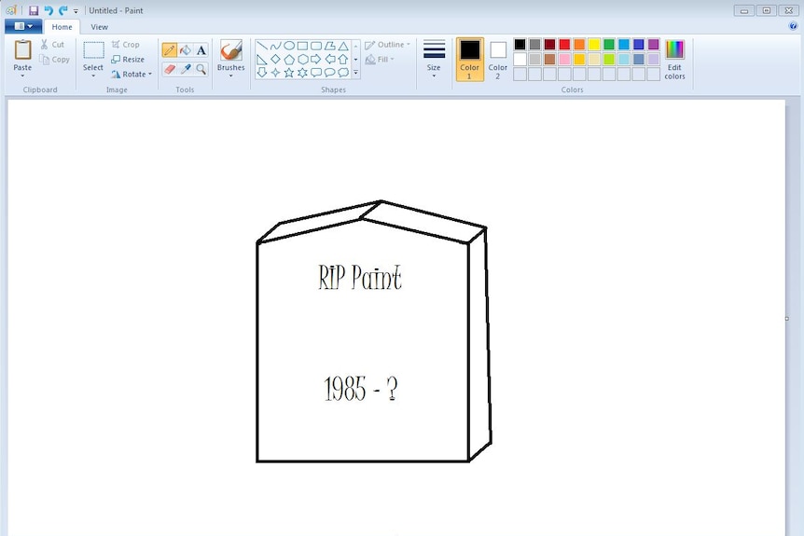Click the Brushes paintbrush icon

click(231, 51)
